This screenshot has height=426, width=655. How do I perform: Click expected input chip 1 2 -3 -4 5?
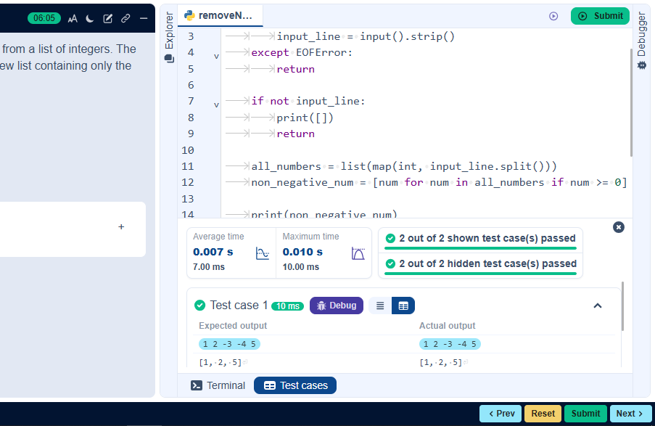229,344
